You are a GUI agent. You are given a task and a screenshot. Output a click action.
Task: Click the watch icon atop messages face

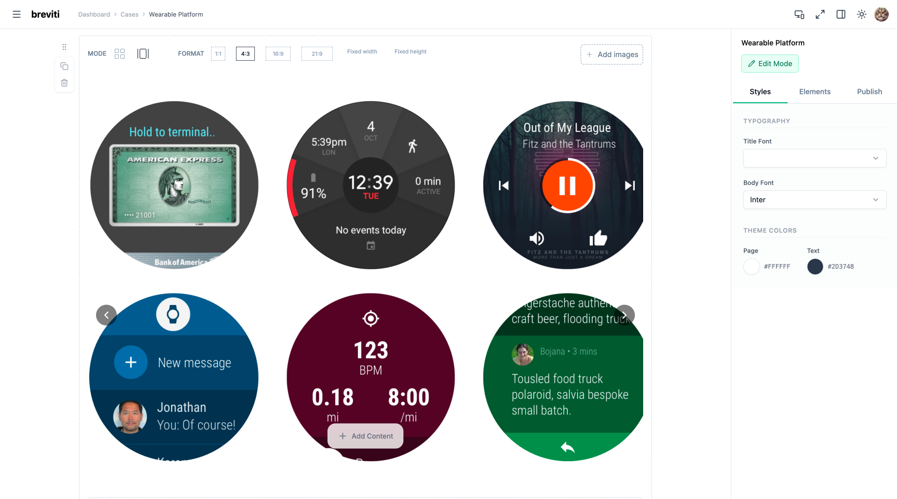pyautogui.click(x=173, y=314)
